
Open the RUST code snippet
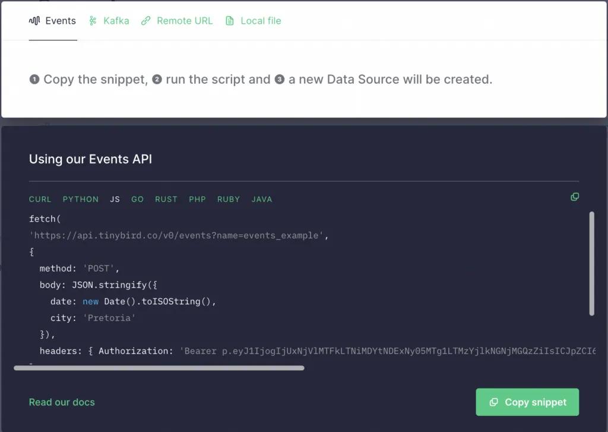point(166,200)
